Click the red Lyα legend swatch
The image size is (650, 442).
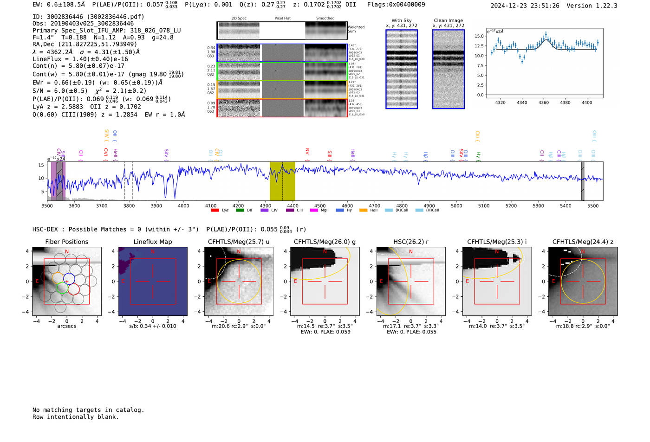(215, 210)
